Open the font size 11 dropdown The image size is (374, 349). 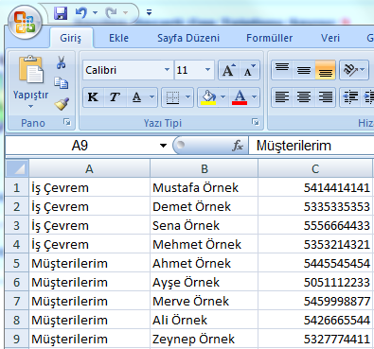point(207,70)
